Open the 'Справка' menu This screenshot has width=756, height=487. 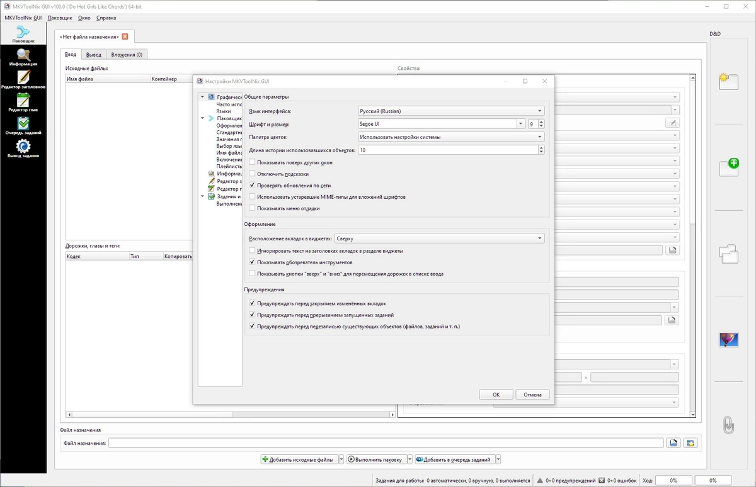106,18
